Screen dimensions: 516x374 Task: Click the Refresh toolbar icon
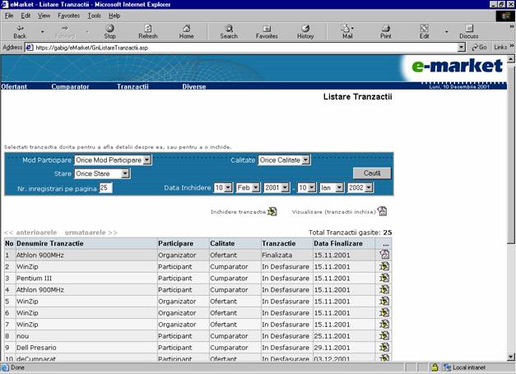point(148,31)
